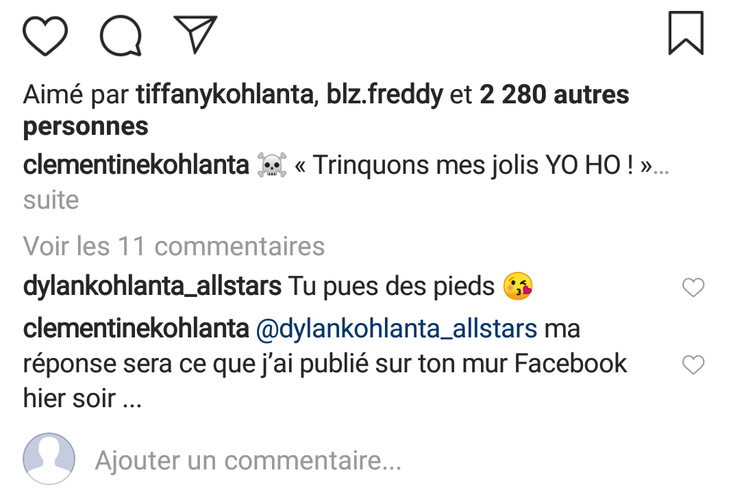Viewport: 731px width, 490px height.
Task: Expand the caption with "suite"
Action: 51,201
